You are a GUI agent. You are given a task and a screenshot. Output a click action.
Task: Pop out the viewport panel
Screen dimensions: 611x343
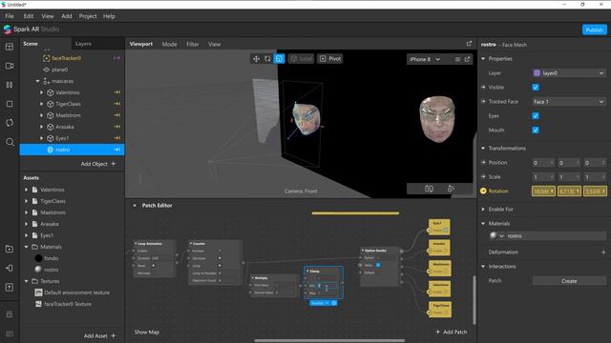pos(469,44)
